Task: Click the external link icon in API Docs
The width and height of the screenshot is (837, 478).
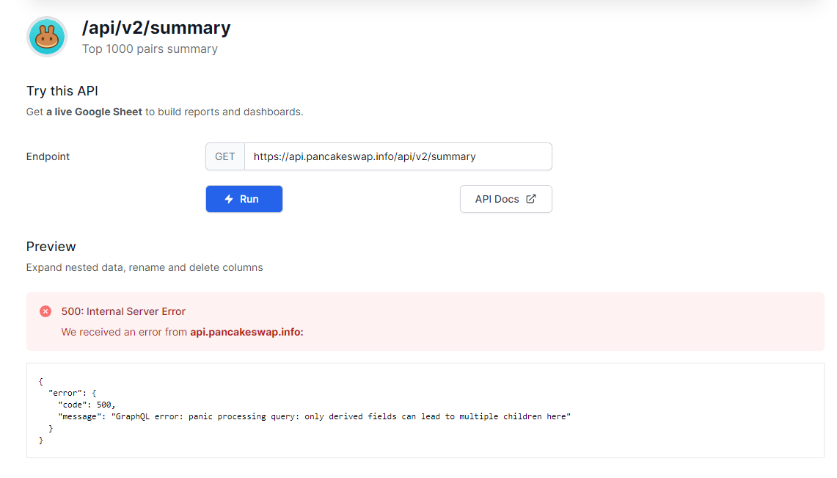Action: 530,199
